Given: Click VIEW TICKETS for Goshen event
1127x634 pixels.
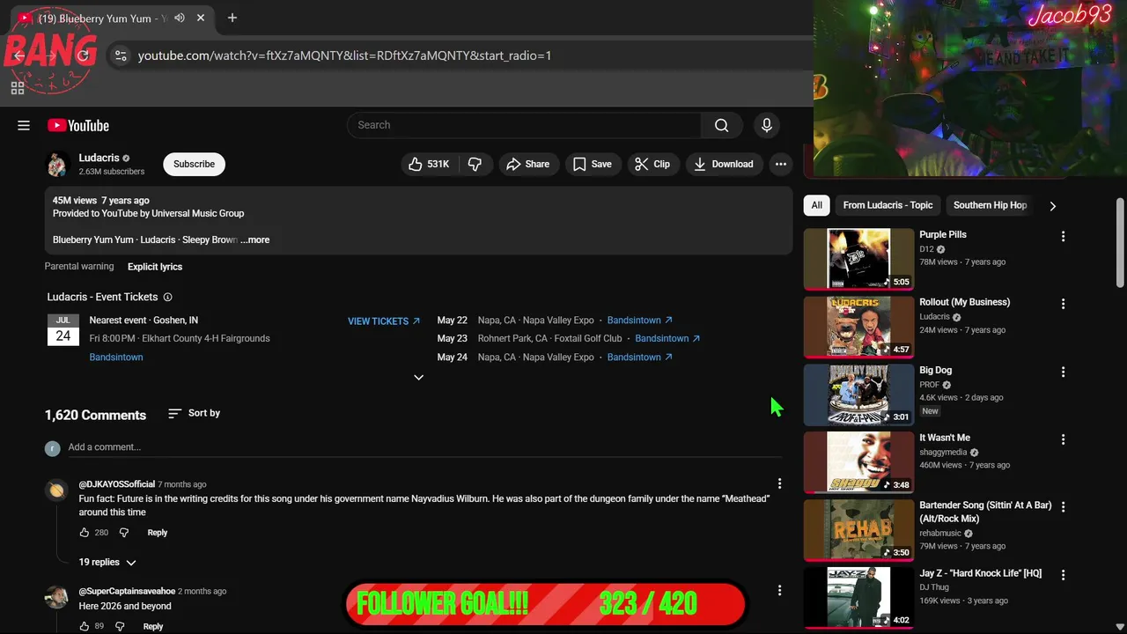Looking at the screenshot, I should [x=384, y=321].
